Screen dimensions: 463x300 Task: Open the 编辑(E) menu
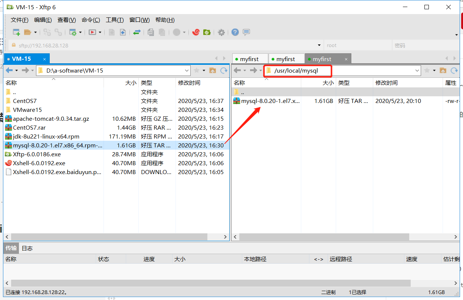(43, 20)
